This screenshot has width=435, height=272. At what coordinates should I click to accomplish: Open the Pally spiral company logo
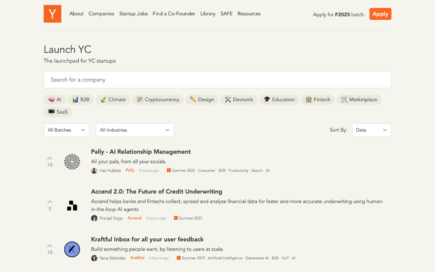coord(72,162)
